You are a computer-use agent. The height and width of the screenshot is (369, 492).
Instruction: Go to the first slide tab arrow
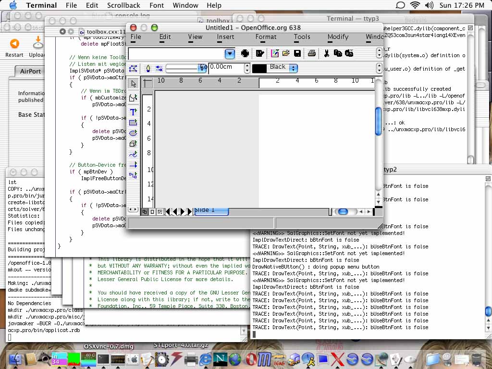[x=168, y=212]
